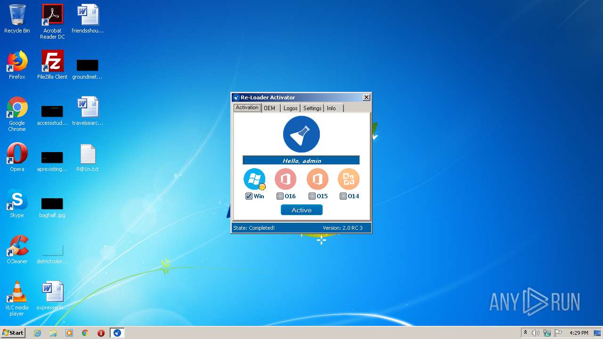Open CCleaner desktop shortcut
Screen dimensions: 603x339
coord(17,250)
